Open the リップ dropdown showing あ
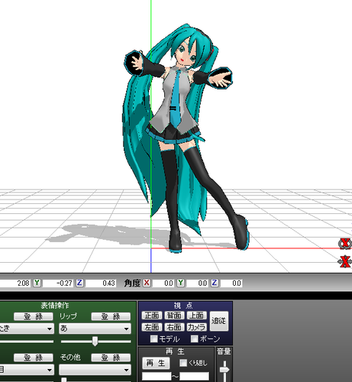352x382 pixels. point(95,329)
